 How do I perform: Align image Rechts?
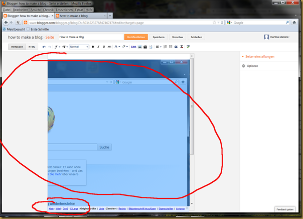(x=122, y=209)
